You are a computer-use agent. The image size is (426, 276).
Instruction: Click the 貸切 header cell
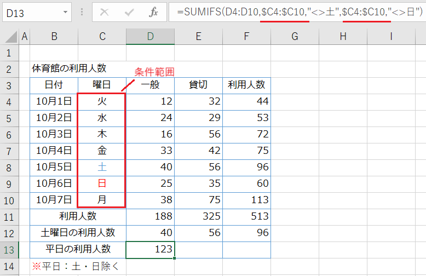[x=199, y=85]
